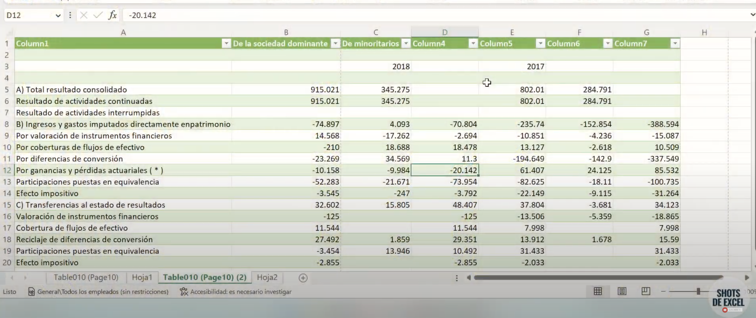756x318 pixels.
Task: Click the accessibility checker icon
Action: [x=184, y=291]
